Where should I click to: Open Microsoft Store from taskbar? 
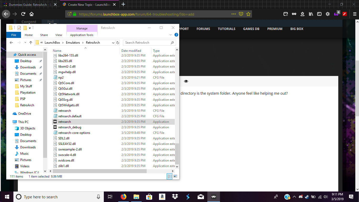coord(149,197)
